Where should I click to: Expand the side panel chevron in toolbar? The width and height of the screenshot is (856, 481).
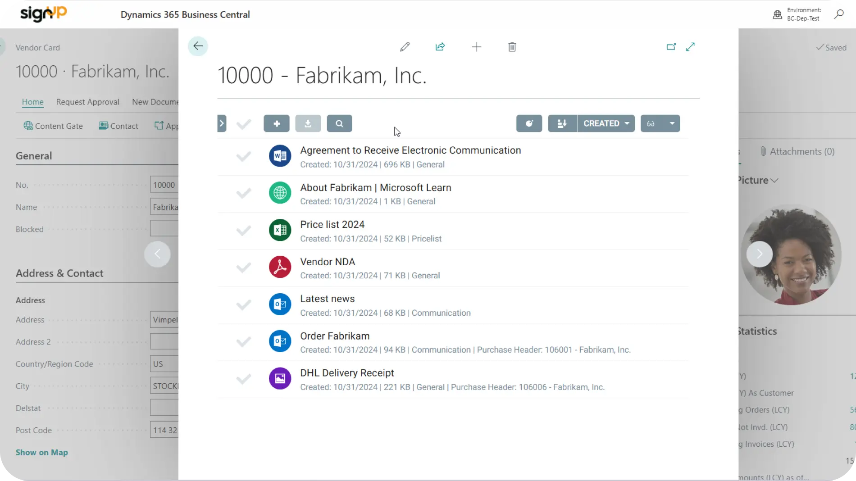click(x=221, y=123)
